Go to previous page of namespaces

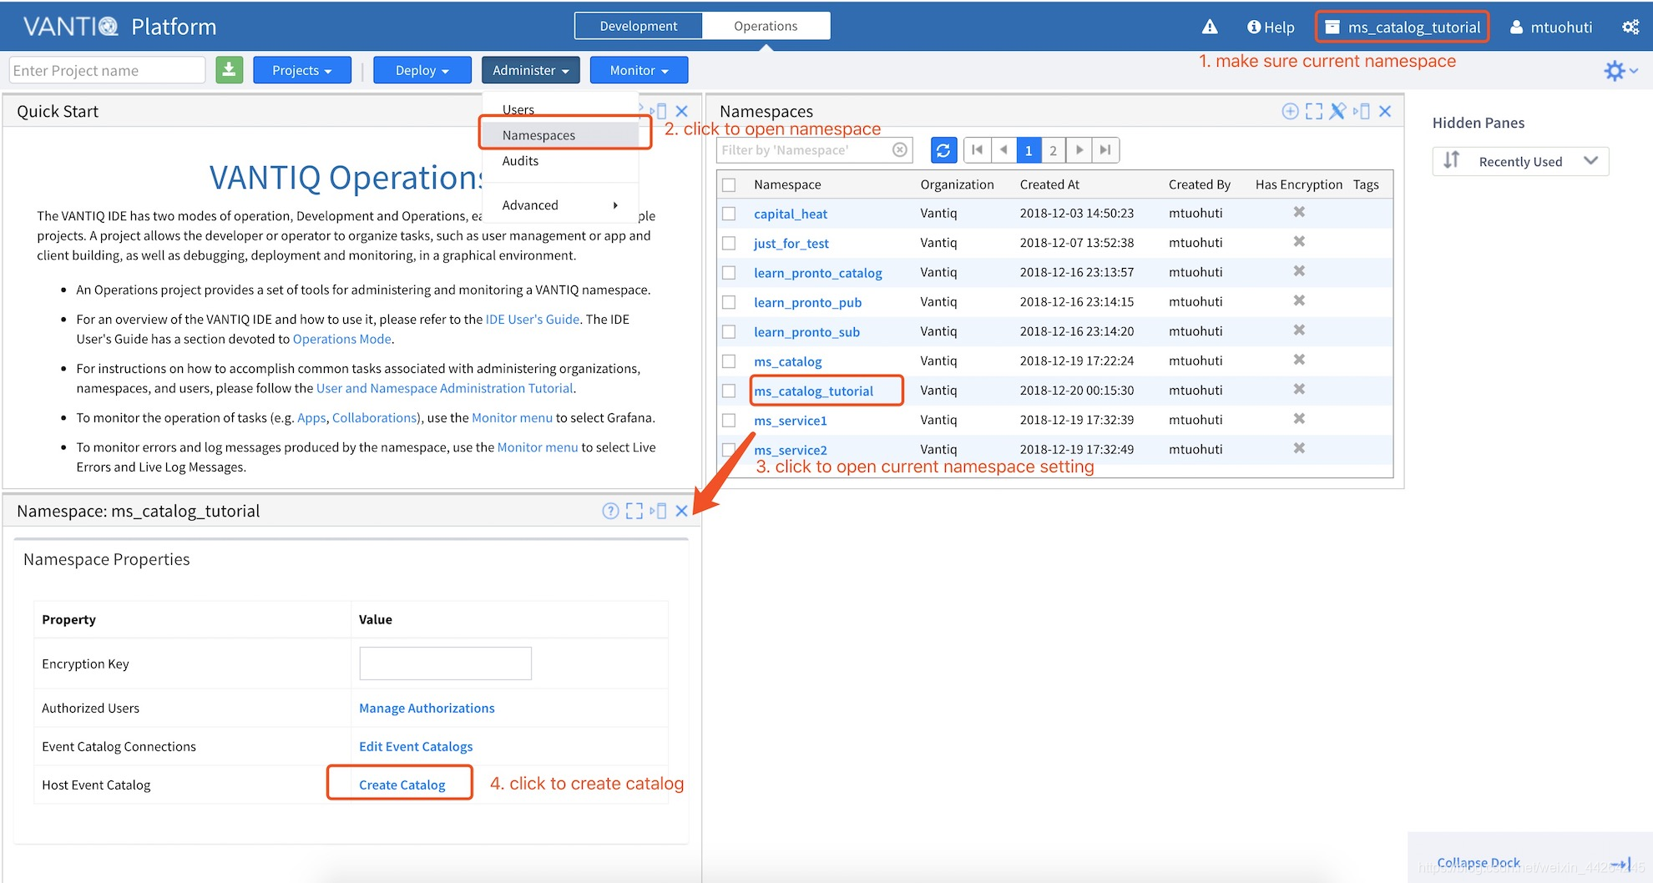click(1003, 150)
